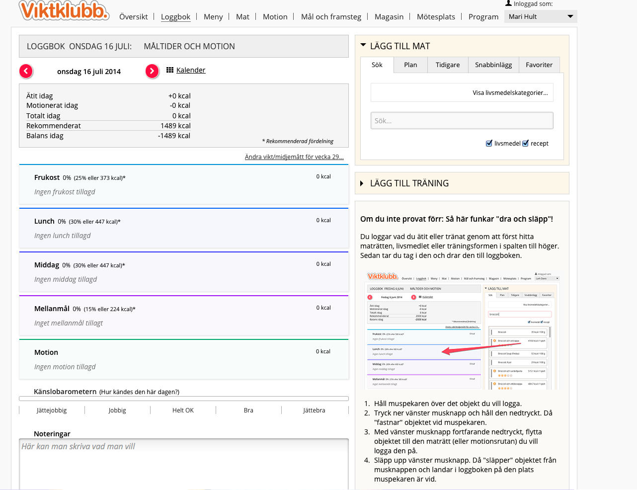Click the Noteringar text area
The image size is (637, 490).
click(183, 464)
